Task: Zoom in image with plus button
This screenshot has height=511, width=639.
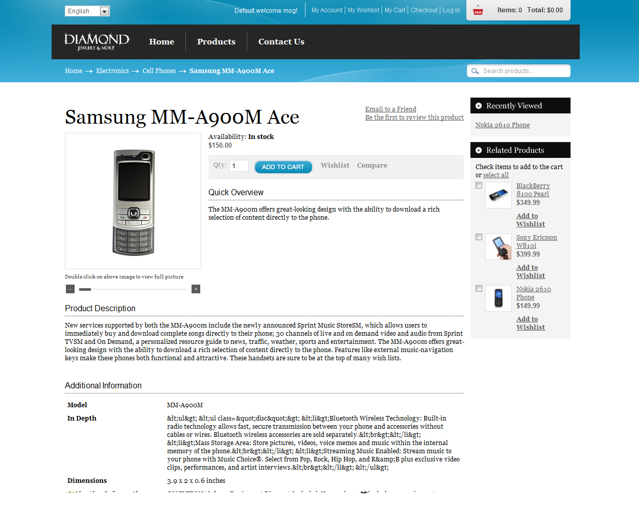Action: point(196,289)
